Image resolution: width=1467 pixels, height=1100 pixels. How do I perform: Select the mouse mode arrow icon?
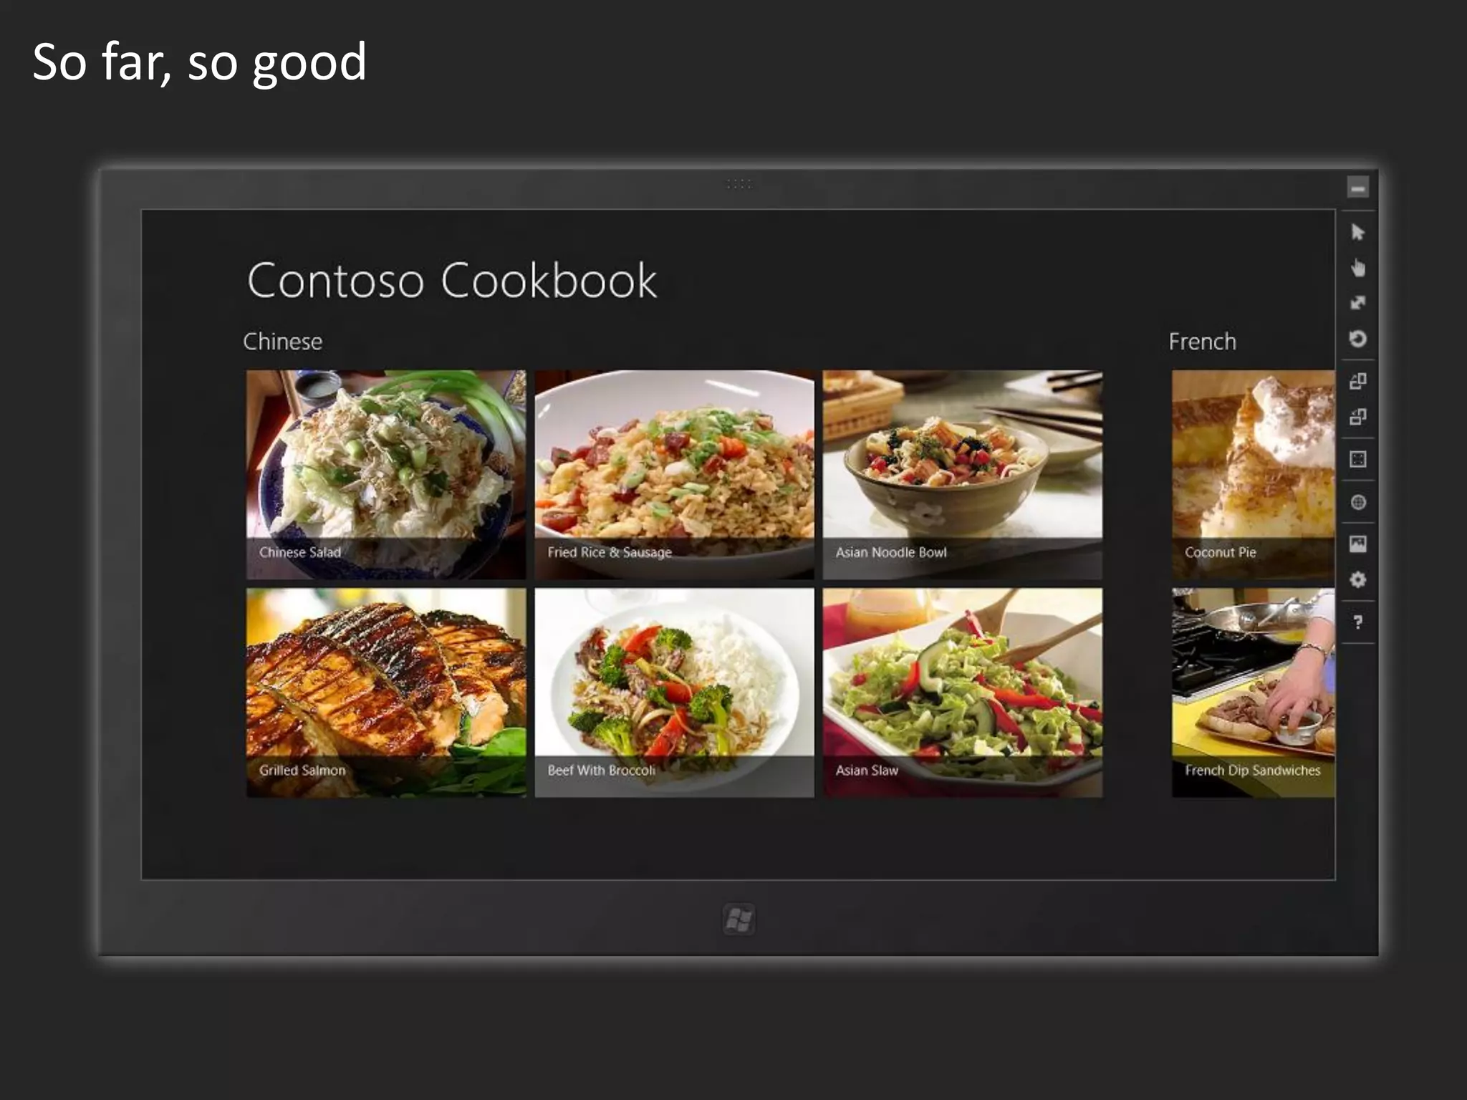pos(1357,232)
